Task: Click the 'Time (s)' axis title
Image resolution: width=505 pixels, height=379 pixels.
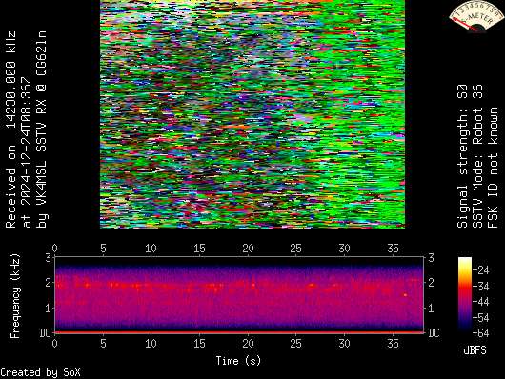Action: [238, 361]
